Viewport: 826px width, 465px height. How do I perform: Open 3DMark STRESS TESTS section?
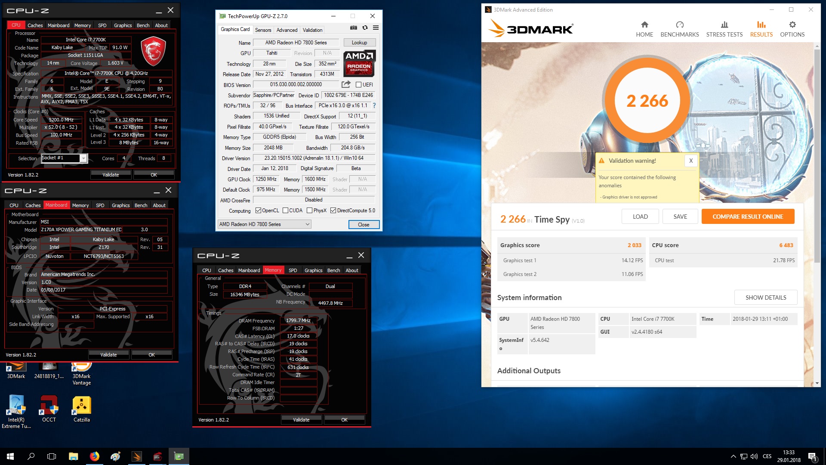[724, 29]
